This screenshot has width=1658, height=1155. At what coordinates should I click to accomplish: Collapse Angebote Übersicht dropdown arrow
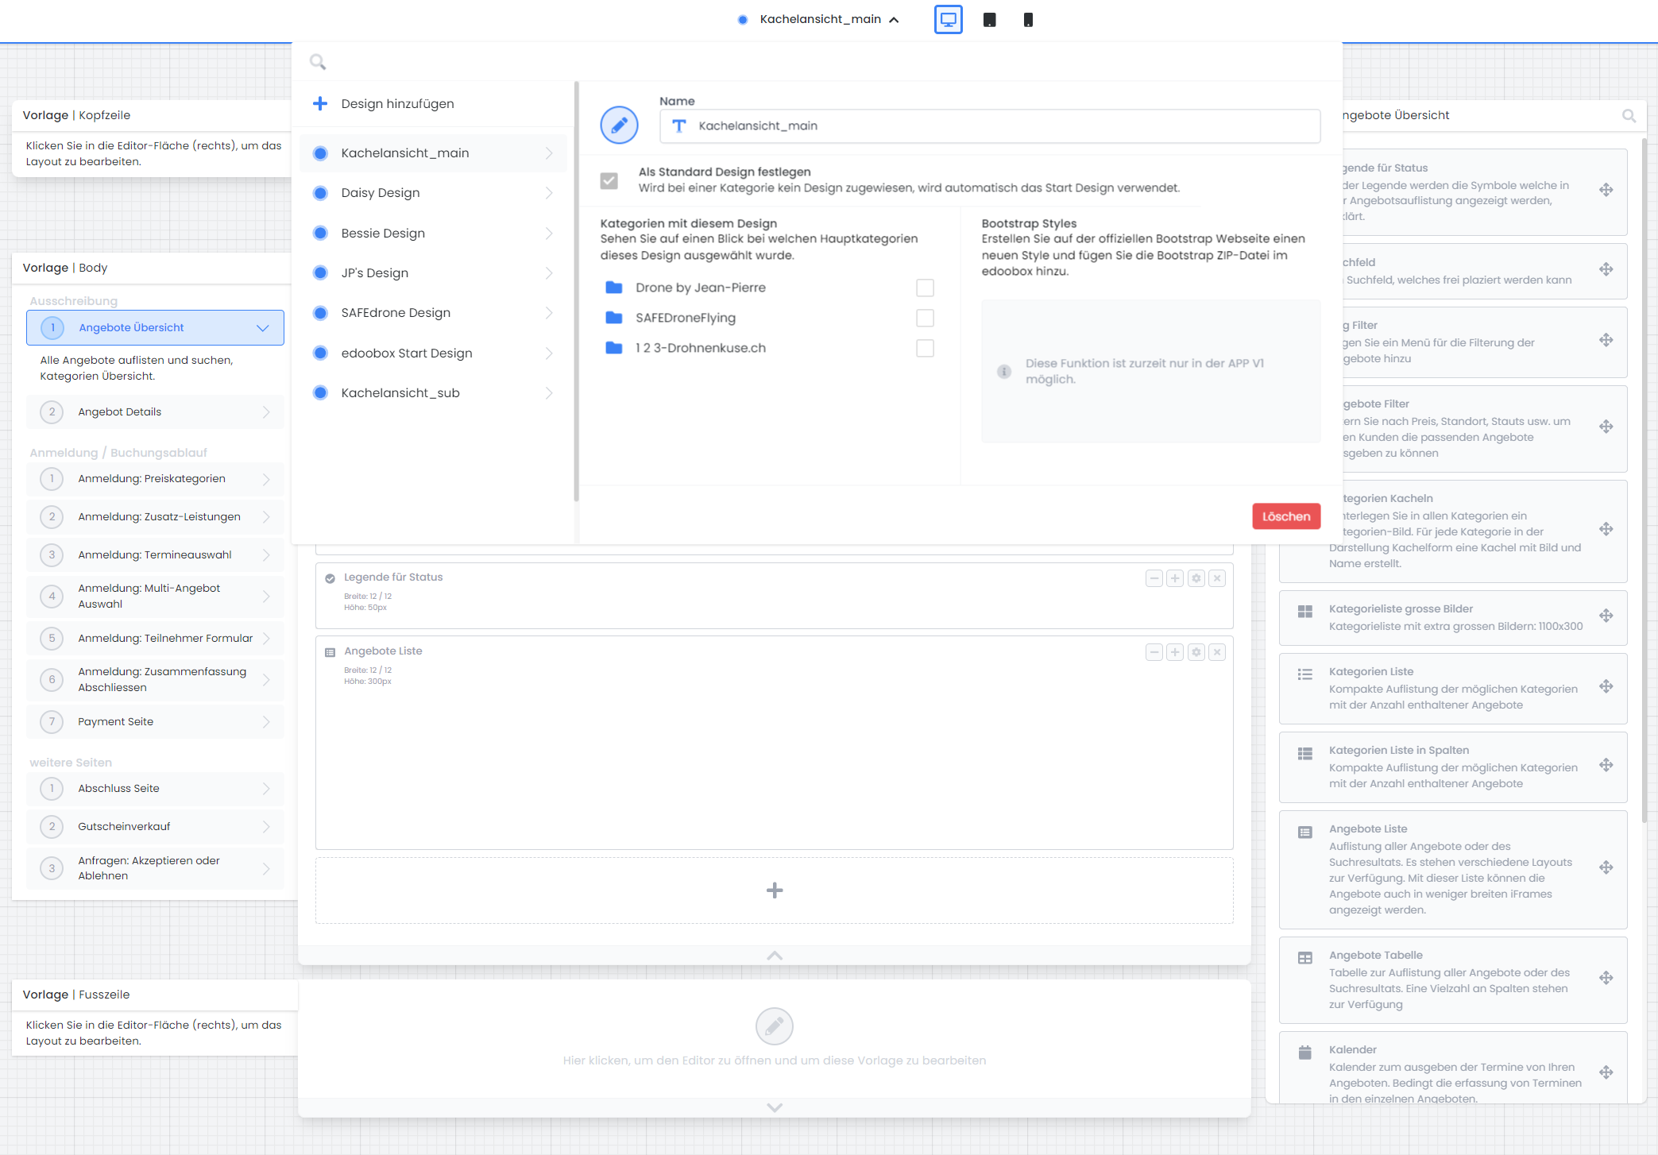pos(263,328)
